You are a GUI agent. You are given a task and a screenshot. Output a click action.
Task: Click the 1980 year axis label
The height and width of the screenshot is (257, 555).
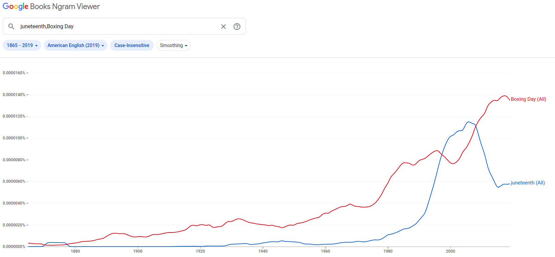click(x=388, y=251)
